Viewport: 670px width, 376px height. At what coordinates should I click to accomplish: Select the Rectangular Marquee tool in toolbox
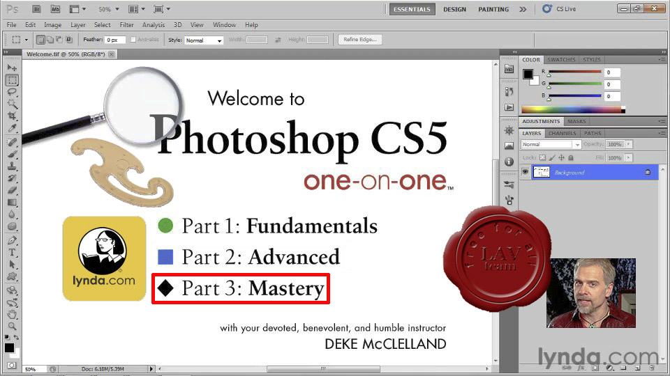pos(12,79)
